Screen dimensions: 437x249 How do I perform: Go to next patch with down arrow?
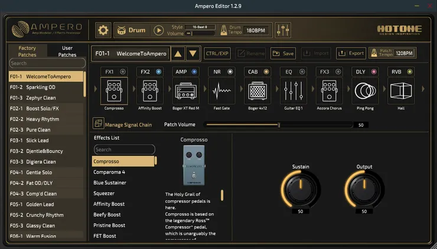click(x=193, y=54)
